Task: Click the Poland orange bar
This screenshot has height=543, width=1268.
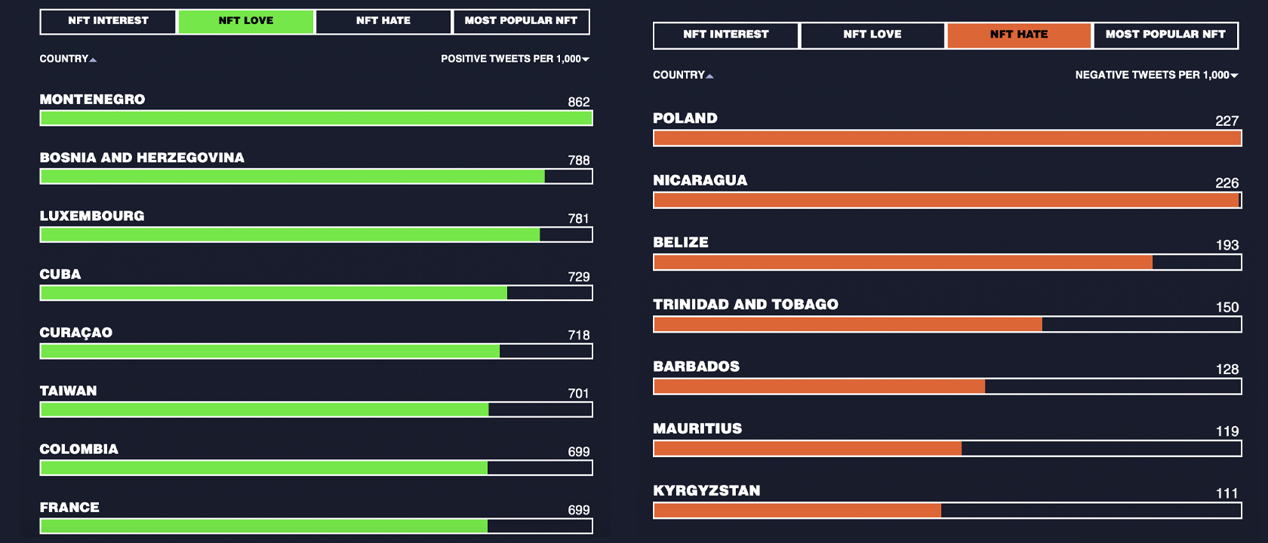Action: 947,138
